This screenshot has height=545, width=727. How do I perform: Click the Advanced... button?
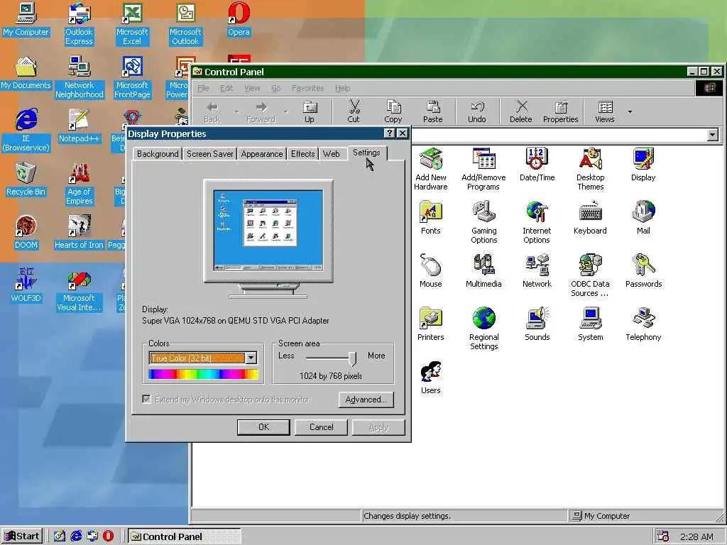coord(366,400)
